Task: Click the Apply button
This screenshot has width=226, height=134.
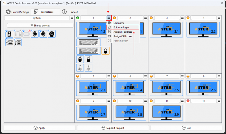Action: 40,128
